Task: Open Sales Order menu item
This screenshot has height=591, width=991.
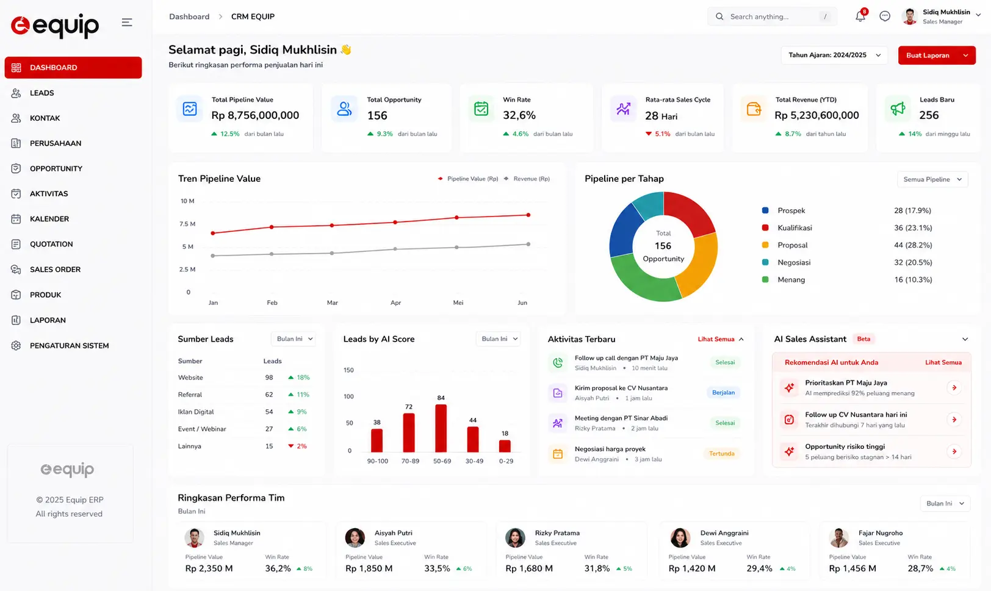Action: coord(73,270)
